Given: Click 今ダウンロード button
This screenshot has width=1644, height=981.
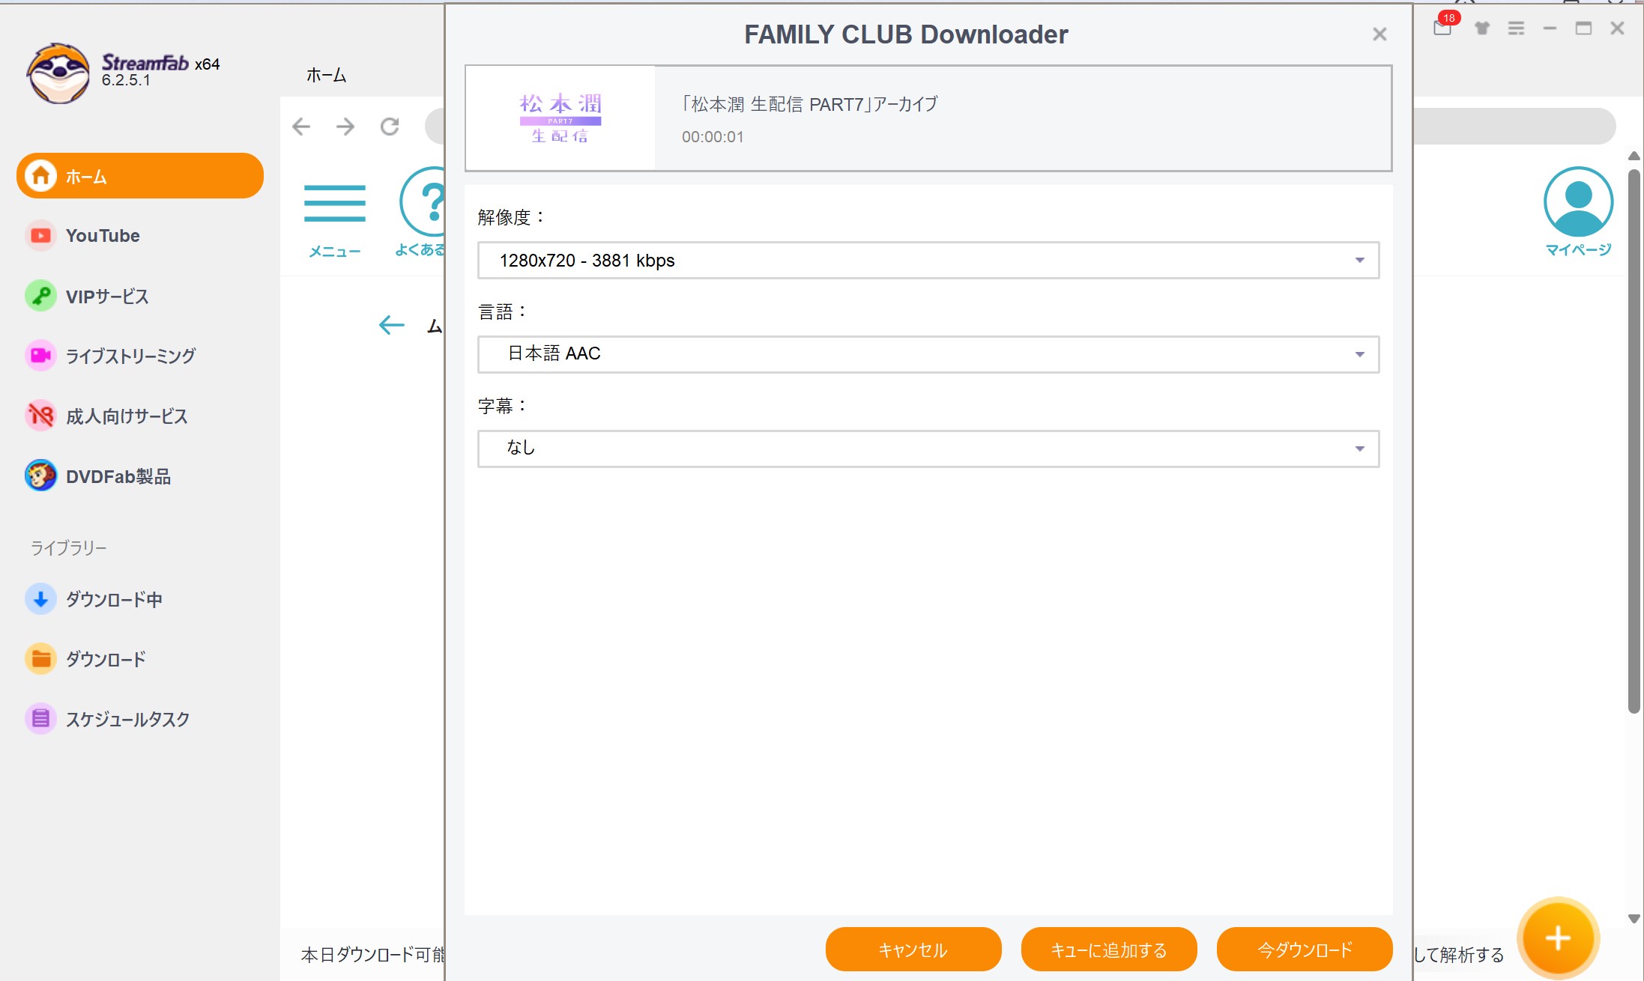Looking at the screenshot, I should (1305, 950).
